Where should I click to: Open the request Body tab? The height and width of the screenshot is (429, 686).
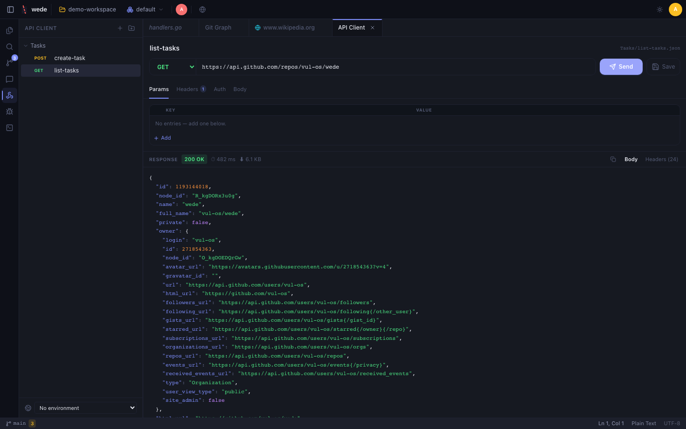[x=240, y=89]
